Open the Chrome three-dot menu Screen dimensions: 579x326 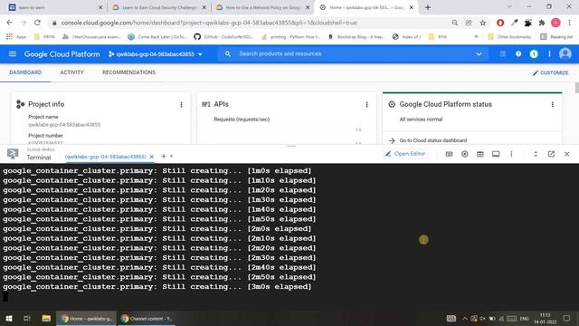[x=569, y=23]
